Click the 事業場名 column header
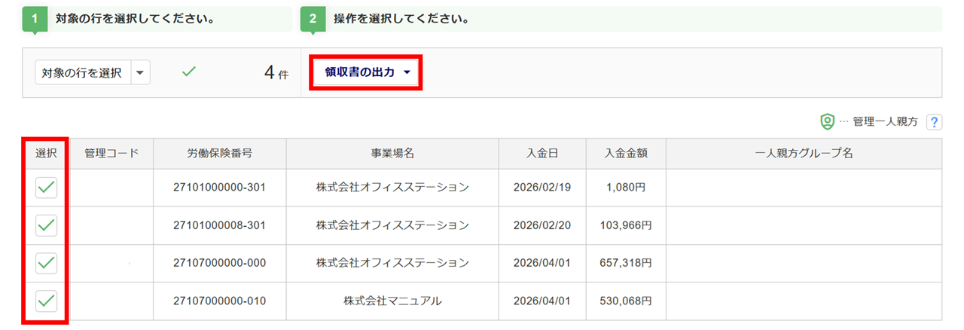Image resolution: width=964 pixels, height=330 pixels. (x=392, y=153)
